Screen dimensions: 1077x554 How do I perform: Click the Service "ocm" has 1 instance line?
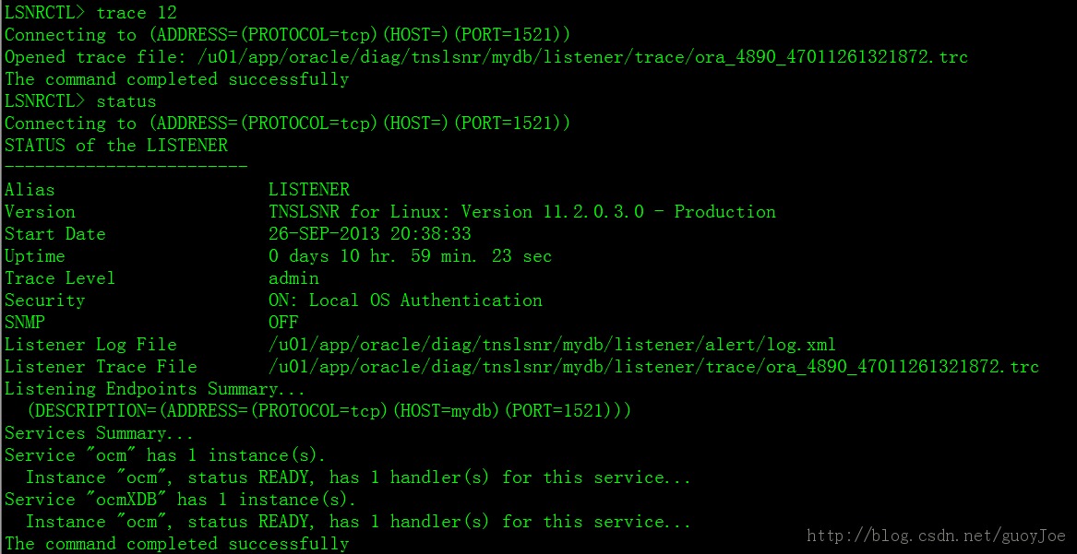click(165, 455)
